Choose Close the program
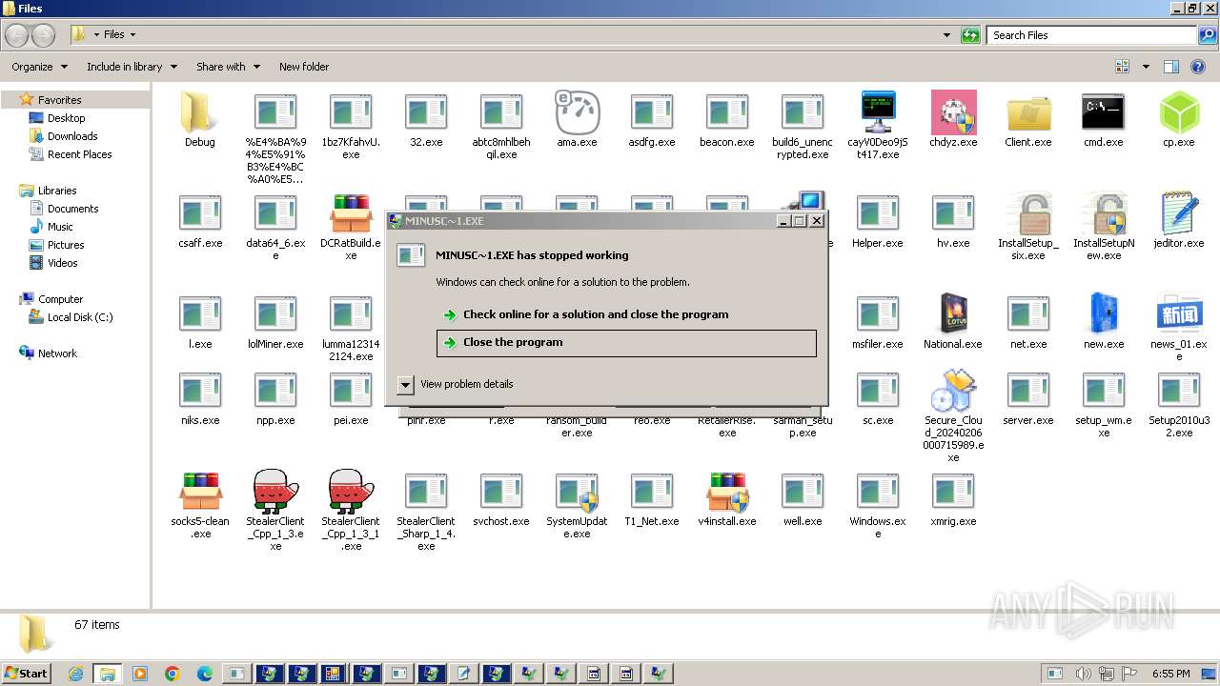The image size is (1220, 686). 626,343
